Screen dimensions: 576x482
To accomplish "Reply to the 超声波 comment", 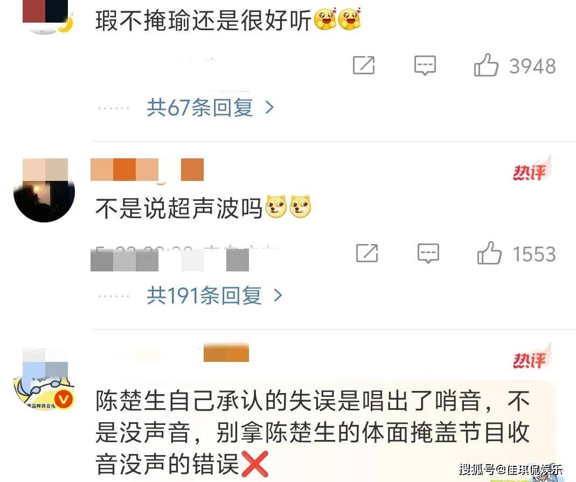I will (428, 253).
